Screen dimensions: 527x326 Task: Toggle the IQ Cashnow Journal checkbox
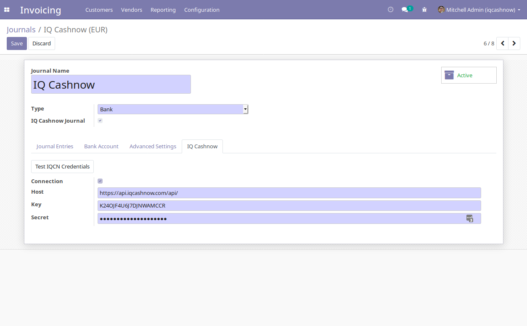100,121
